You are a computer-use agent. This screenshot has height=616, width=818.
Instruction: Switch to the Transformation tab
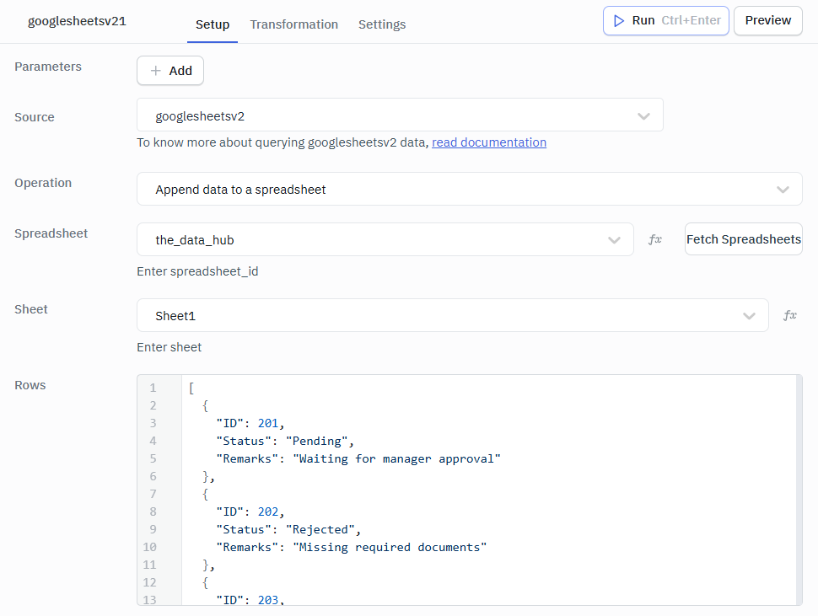click(293, 24)
